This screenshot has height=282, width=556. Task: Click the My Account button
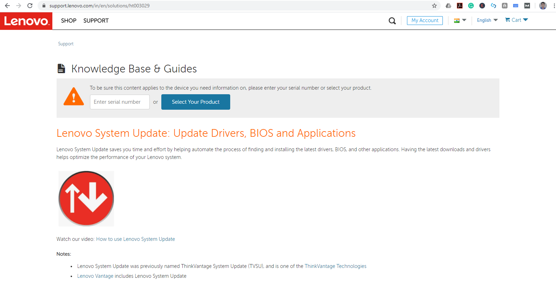425,20
